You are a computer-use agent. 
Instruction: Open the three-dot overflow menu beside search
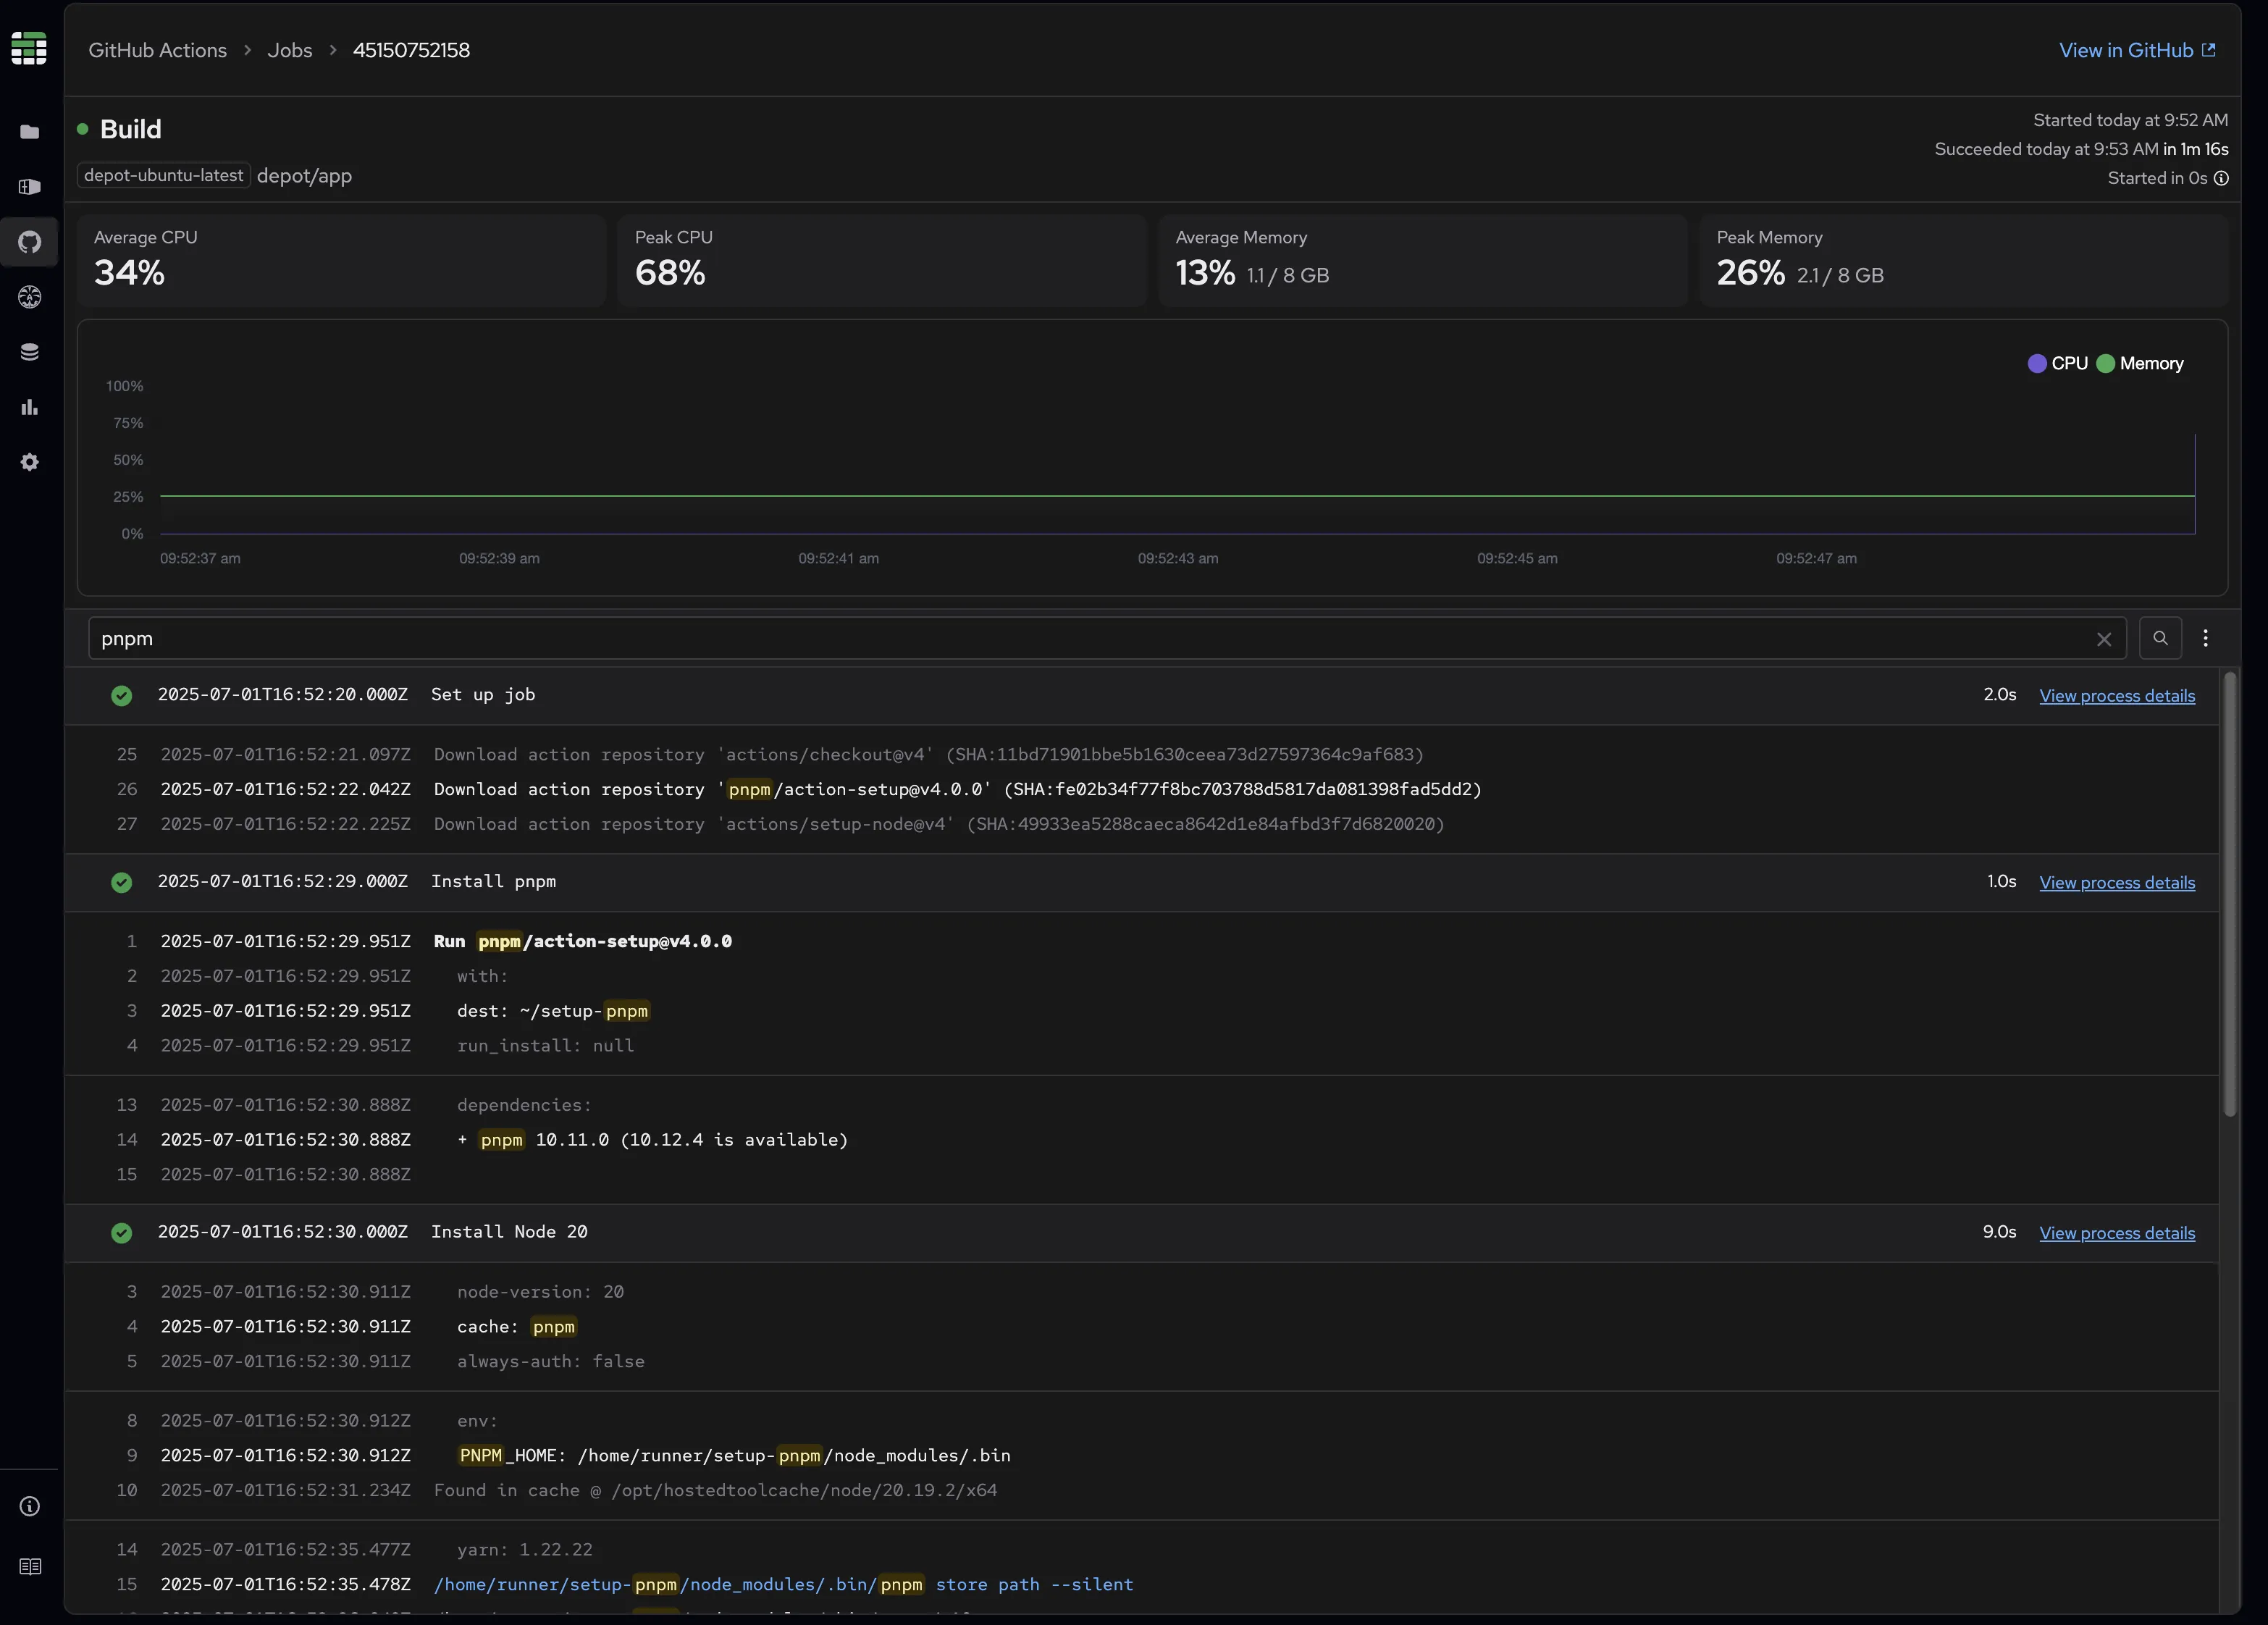point(2206,638)
